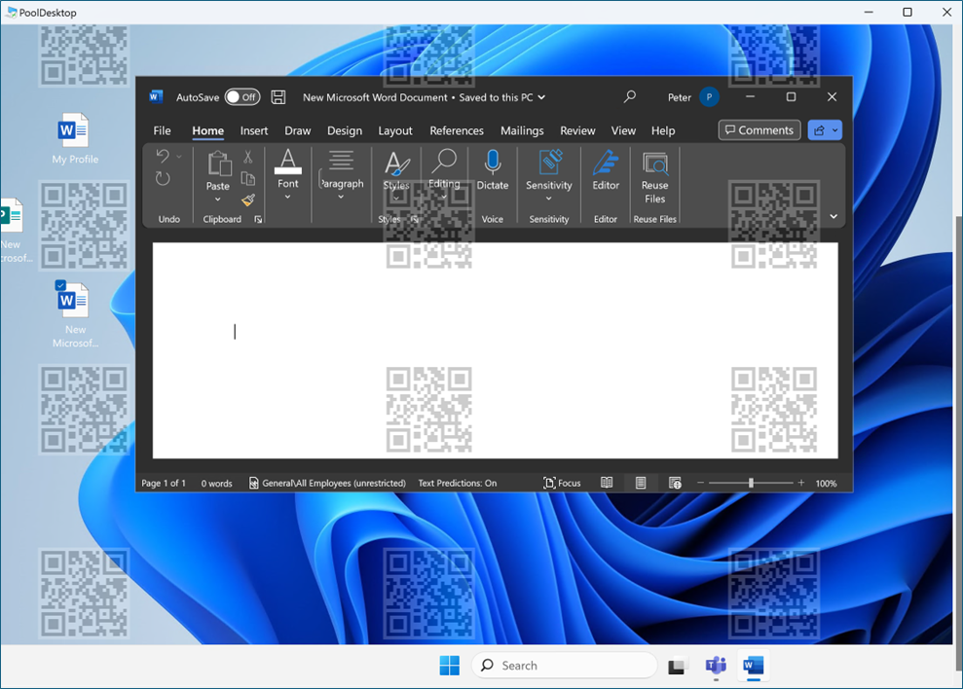Click the Undo arrow icon

(163, 156)
